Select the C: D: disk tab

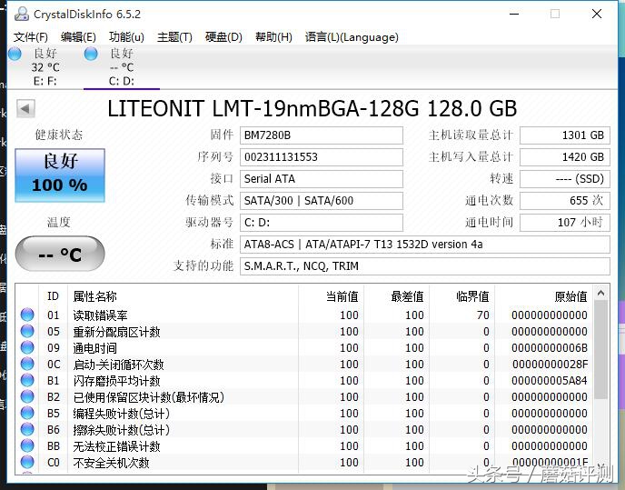click(122, 67)
